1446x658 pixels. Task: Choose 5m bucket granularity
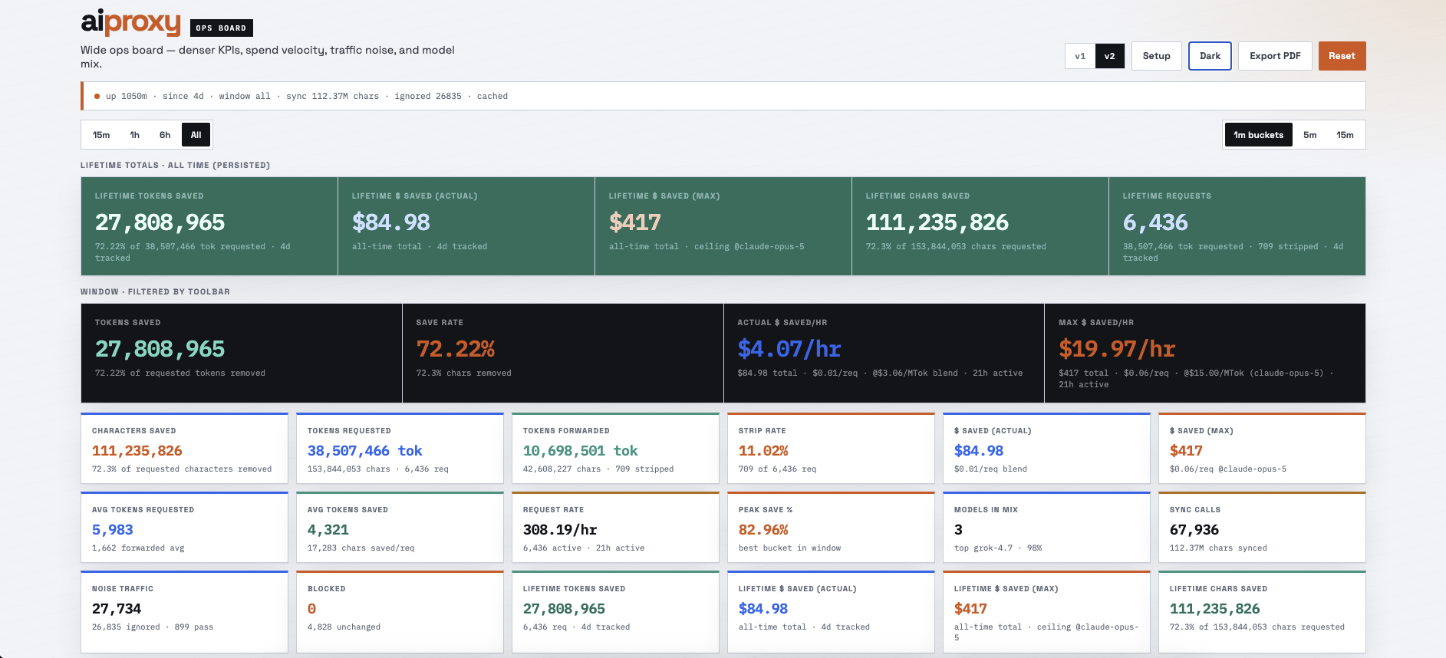pyautogui.click(x=1309, y=135)
